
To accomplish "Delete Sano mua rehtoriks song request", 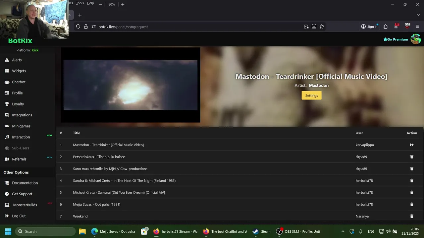I will (x=412, y=169).
